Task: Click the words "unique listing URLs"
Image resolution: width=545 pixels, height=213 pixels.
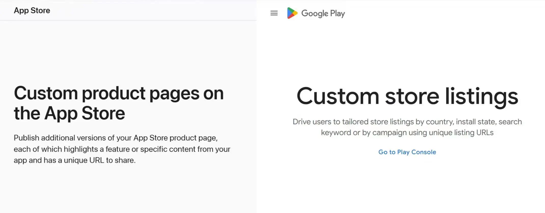Action: [461, 132]
